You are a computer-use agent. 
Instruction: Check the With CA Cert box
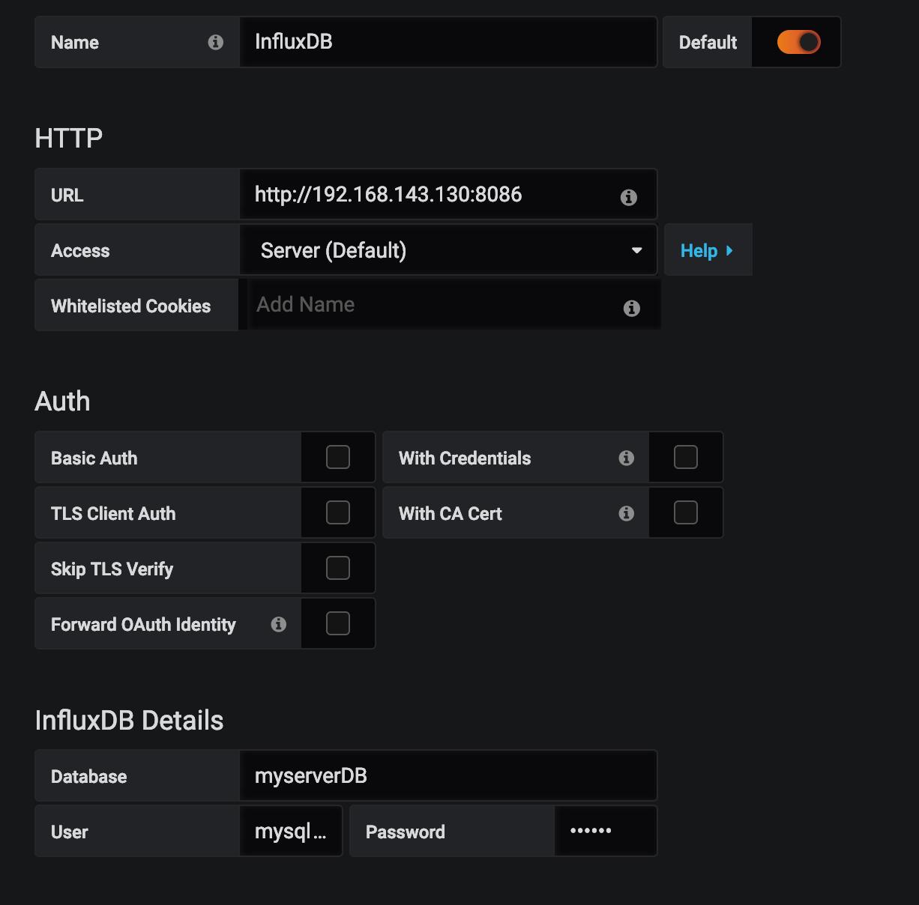pos(686,512)
